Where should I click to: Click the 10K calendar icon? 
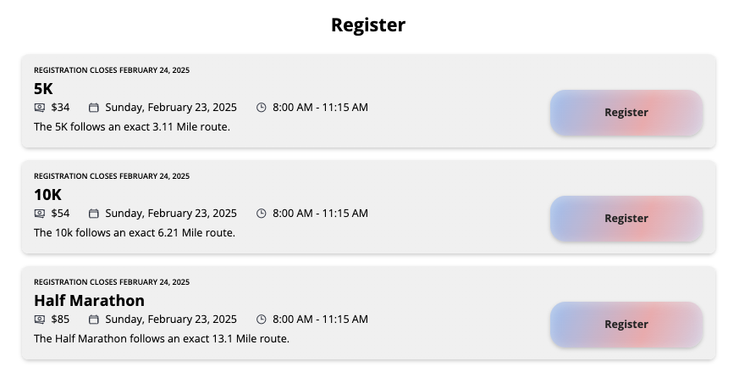[x=94, y=214]
